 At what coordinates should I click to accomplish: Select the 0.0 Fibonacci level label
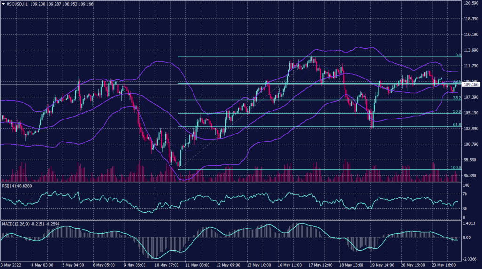[x=457, y=55]
